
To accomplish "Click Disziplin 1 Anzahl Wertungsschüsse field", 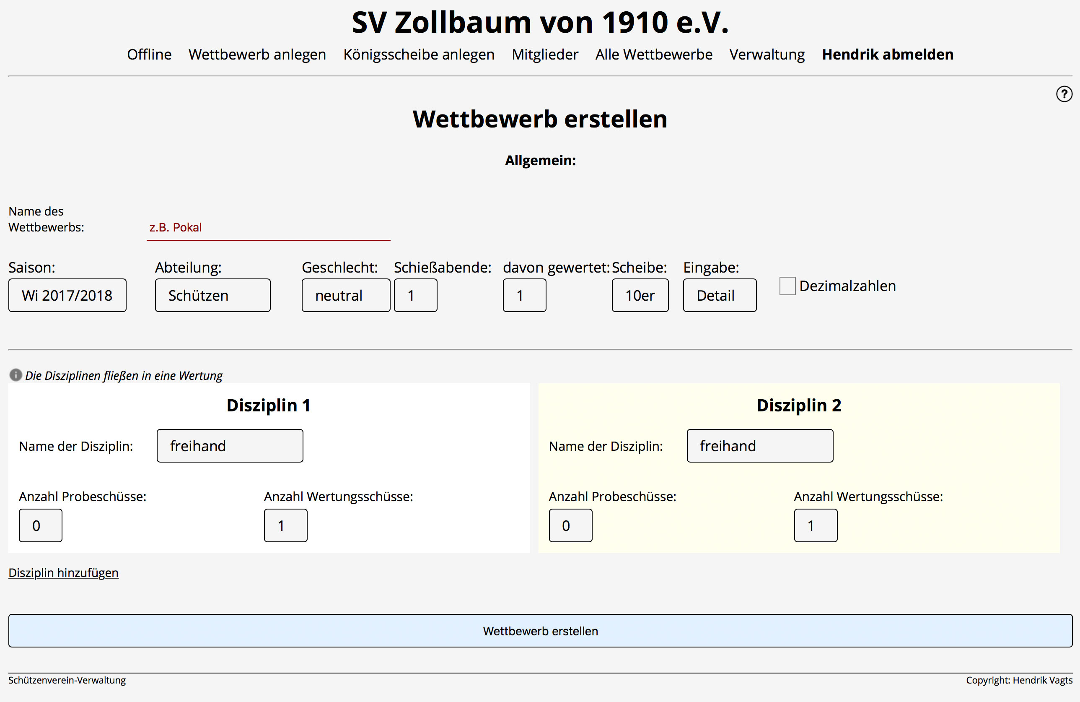I will (x=285, y=525).
